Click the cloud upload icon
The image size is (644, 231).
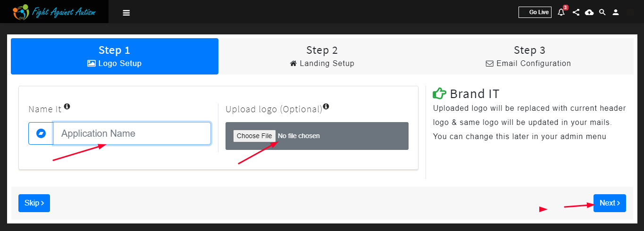point(589,12)
